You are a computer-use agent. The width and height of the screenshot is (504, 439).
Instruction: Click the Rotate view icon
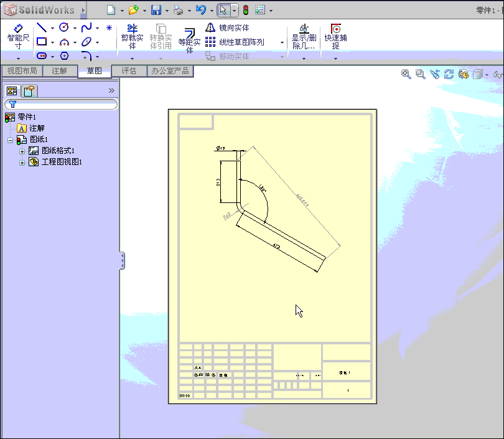pos(449,74)
